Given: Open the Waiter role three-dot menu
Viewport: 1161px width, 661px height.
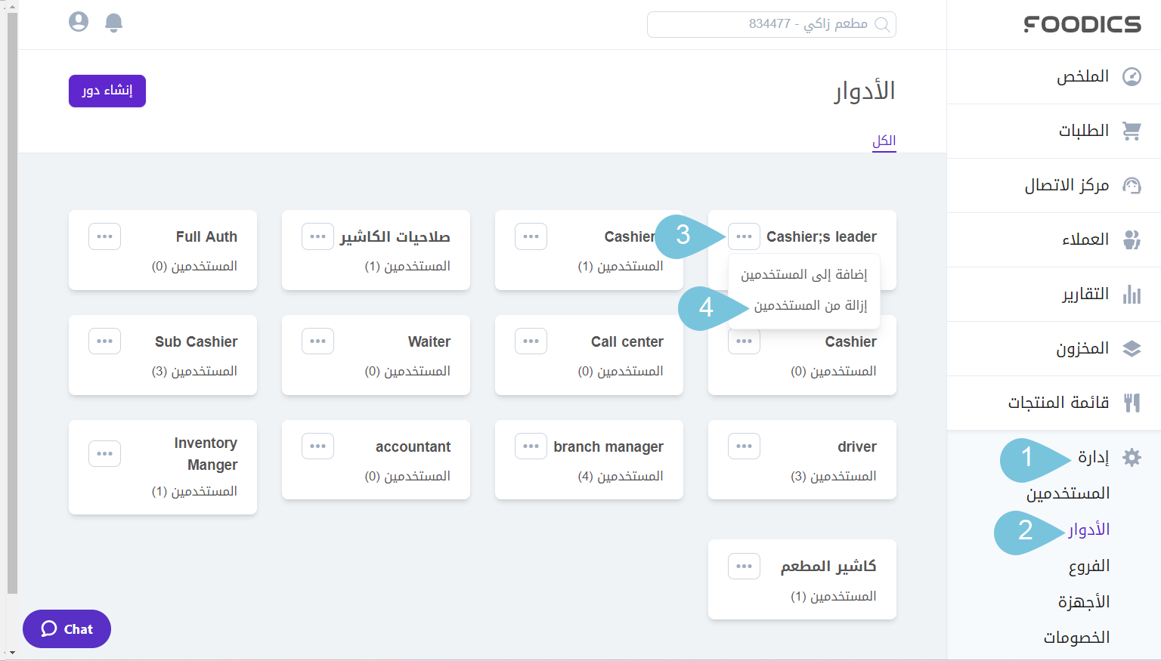Looking at the screenshot, I should click(317, 341).
